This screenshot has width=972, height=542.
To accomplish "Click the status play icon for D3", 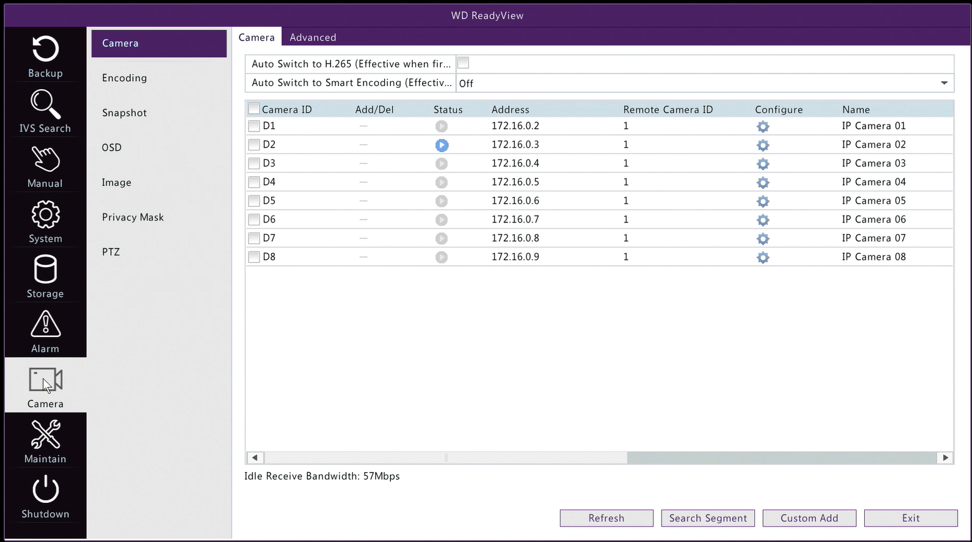I will click(441, 164).
